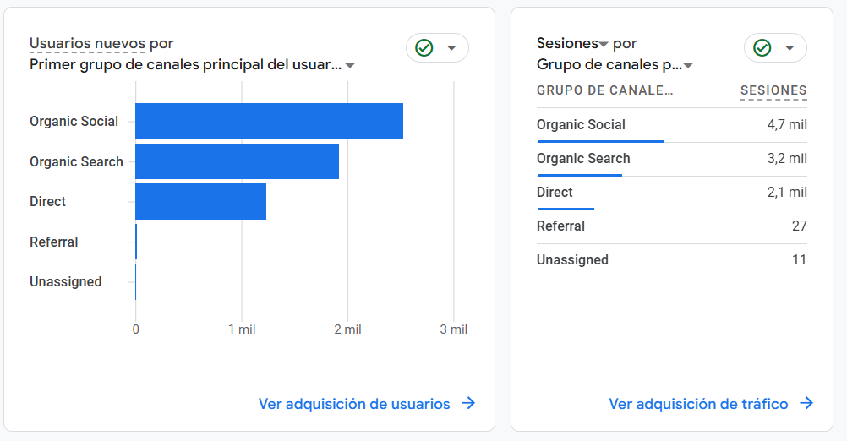The height and width of the screenshot is (441, 847).
Task: Select the Organic Social bar in chart
Action: [269, 121]
